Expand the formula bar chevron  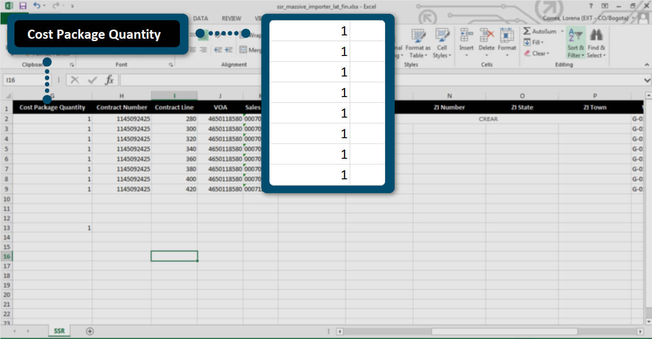pos(647,80)
